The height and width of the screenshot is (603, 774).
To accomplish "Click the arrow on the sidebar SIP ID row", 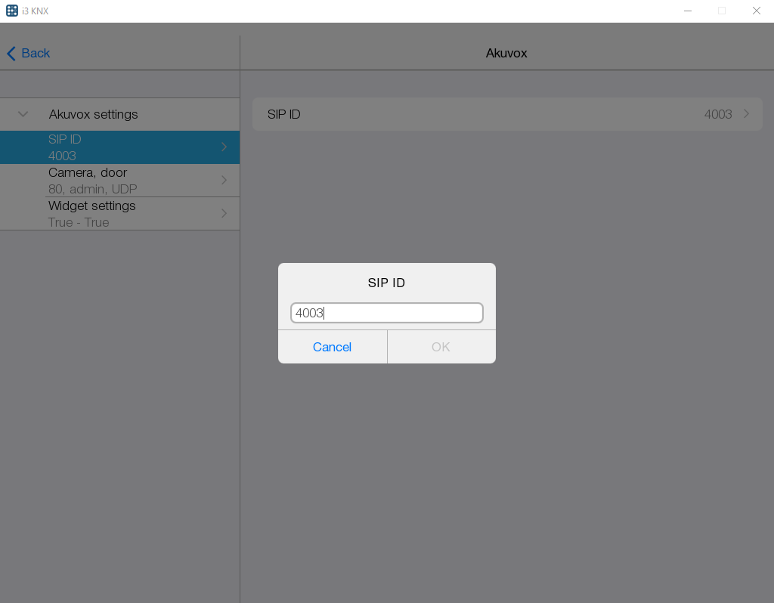I will click(224, 147).
